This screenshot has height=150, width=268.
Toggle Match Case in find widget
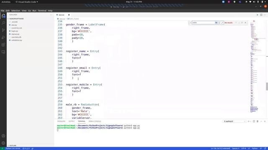tap(216, 22)
